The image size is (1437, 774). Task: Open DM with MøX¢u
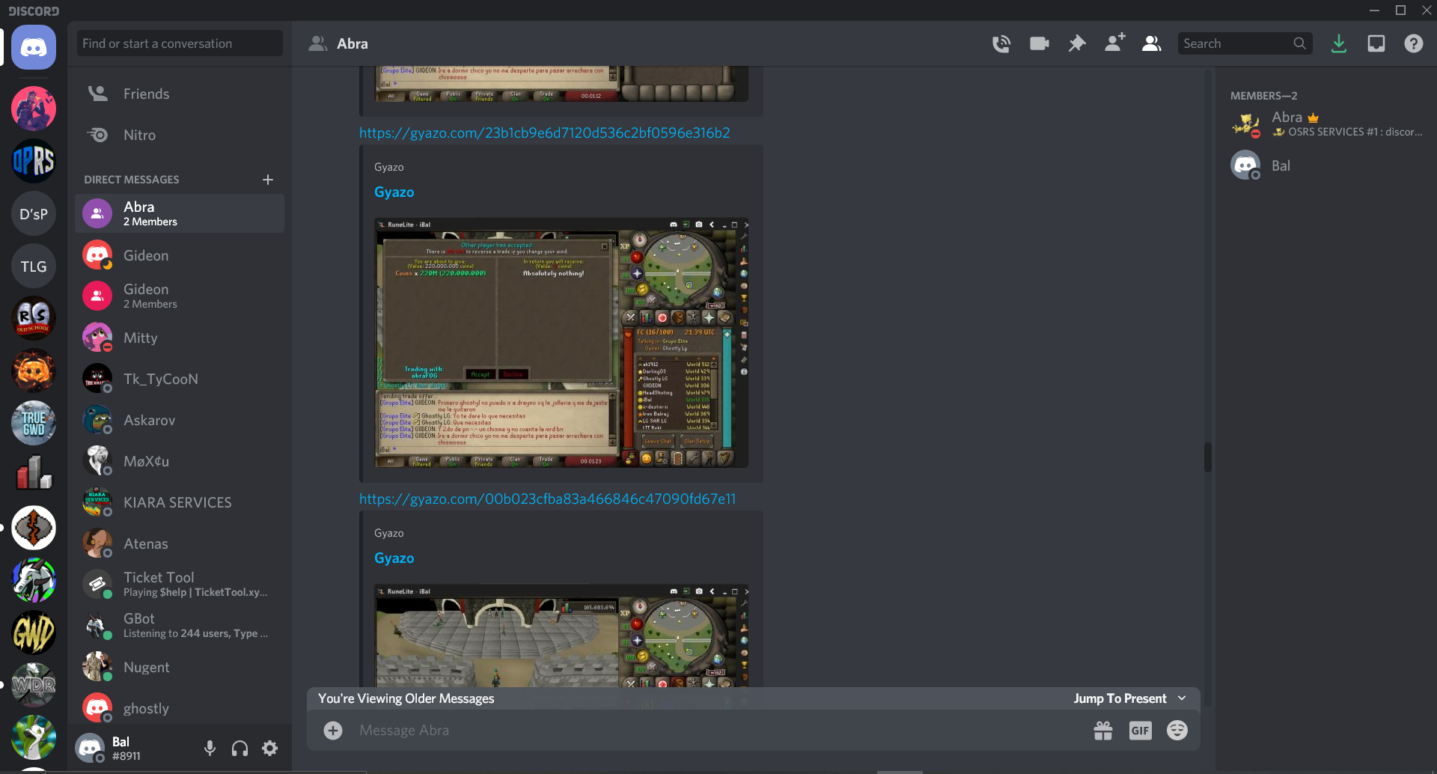coord(180,461)
